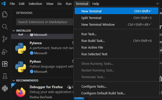Click the Debugger for Firefox logo

(21, 92)
